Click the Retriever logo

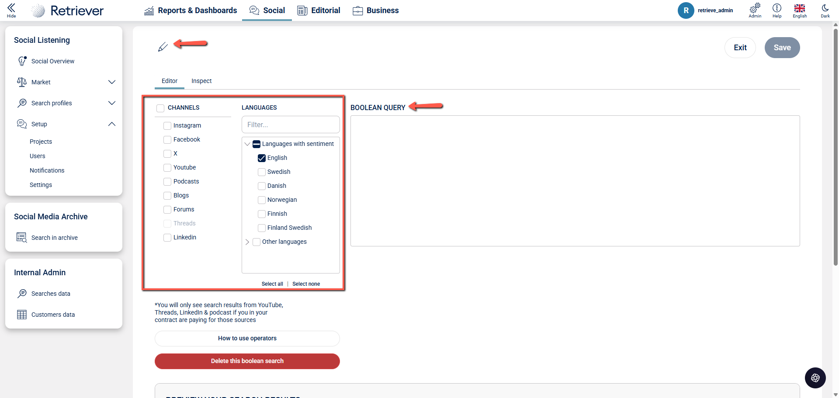pyautogui.click(x=68, y=10)
